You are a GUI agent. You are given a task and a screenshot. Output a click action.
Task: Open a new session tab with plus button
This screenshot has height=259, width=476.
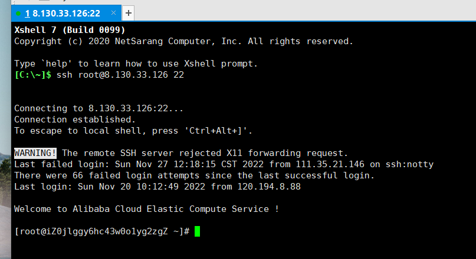coord(129,13)
